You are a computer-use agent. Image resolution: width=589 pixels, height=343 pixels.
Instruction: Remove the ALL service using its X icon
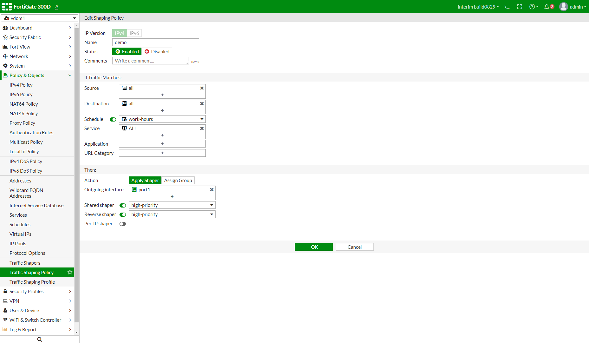tap(202, 128)
